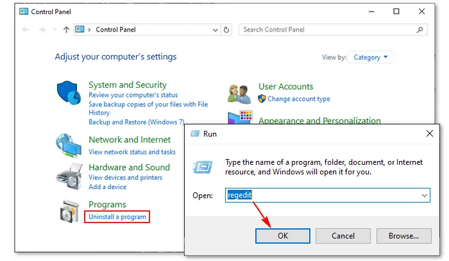Click View network status and tasks
Image resolution: width=449 pixels, height=261 pixels.
[x=131, y=152]
